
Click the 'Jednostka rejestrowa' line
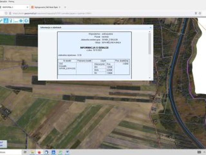click(x=70, y=55)
